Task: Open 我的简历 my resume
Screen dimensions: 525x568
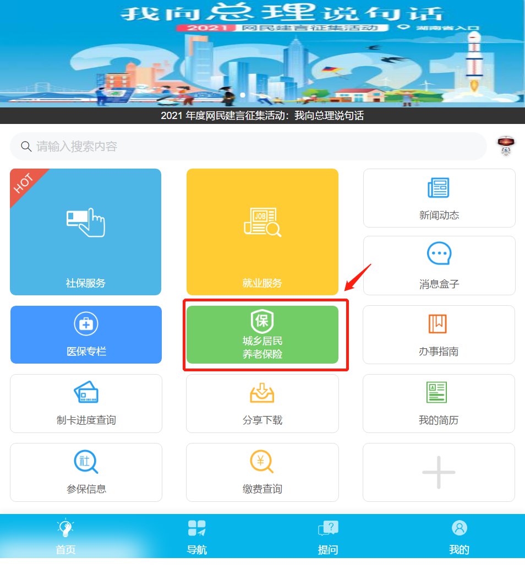Action: [439, 403]
